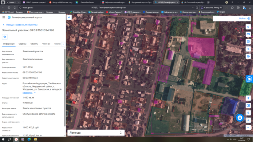This screenshot has height=142, width=253.
Task: Switch to Образовательный портал browser tab
Action: tap(114, 2)
